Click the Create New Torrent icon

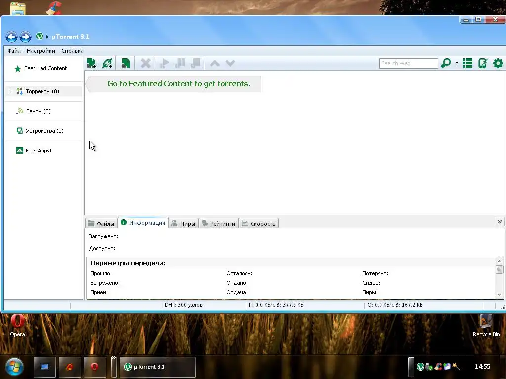(x=126, y=63)
